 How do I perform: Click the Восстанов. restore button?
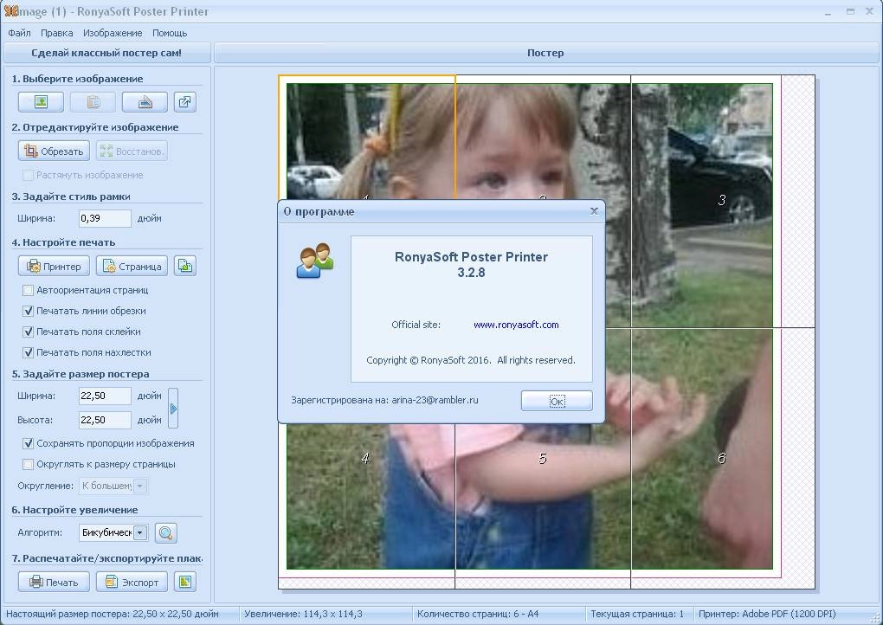pos(132,151)
